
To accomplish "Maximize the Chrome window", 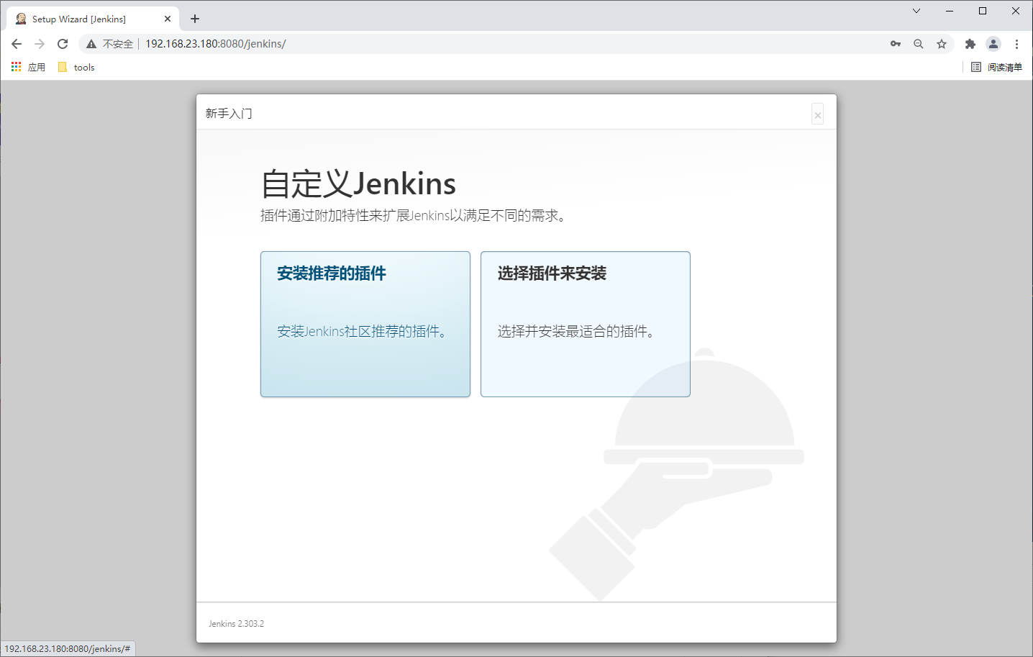I will (x=983, y=11).
